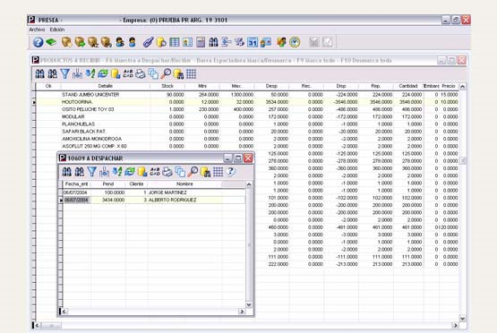Click the Pend column header in A Despachar
The width and height of the screenshot is (497, 333).
coord(108,184)
